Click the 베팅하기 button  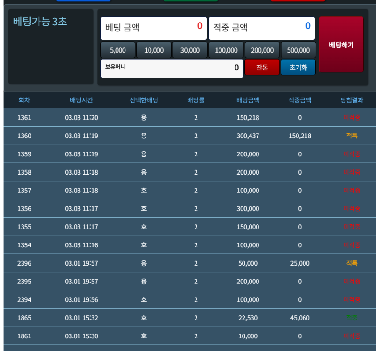341,45
